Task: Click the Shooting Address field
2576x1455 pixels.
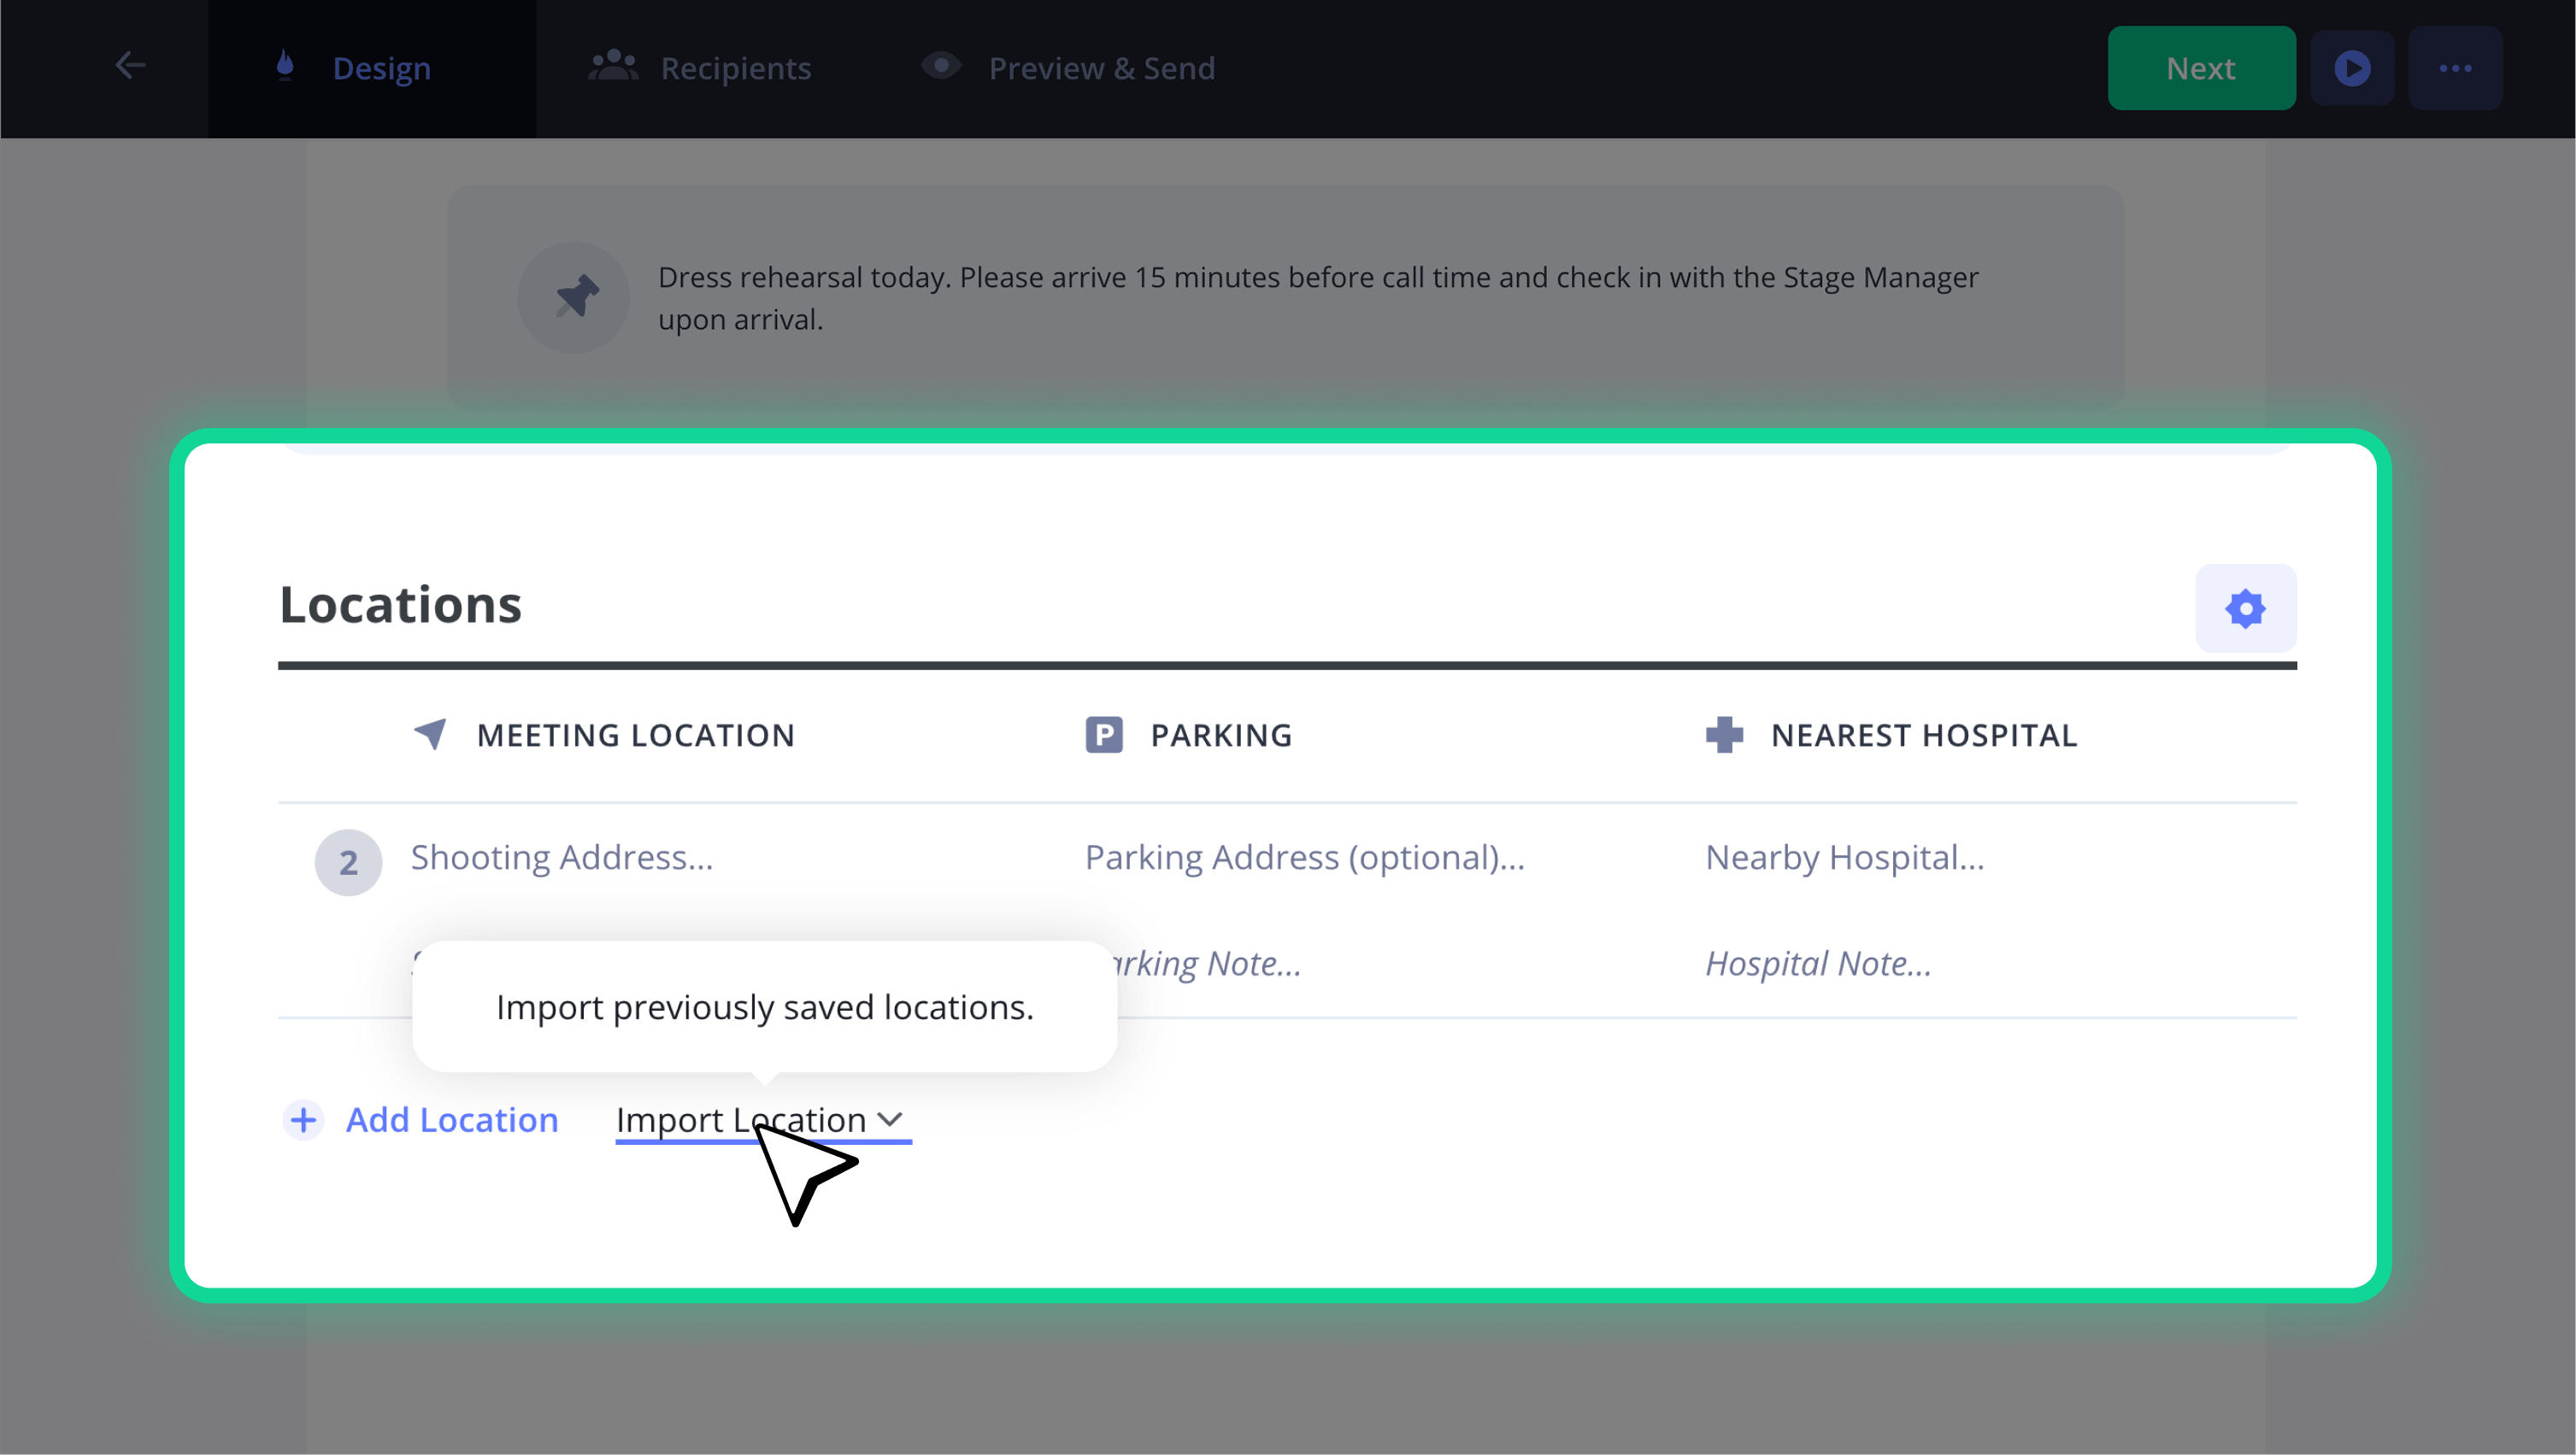Action: (562, 858)
